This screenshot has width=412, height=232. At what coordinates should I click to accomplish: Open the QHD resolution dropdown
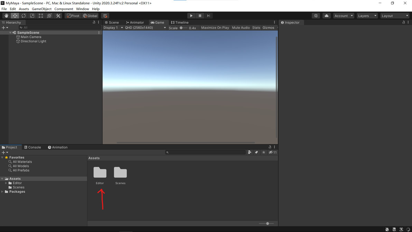[145, 28]
